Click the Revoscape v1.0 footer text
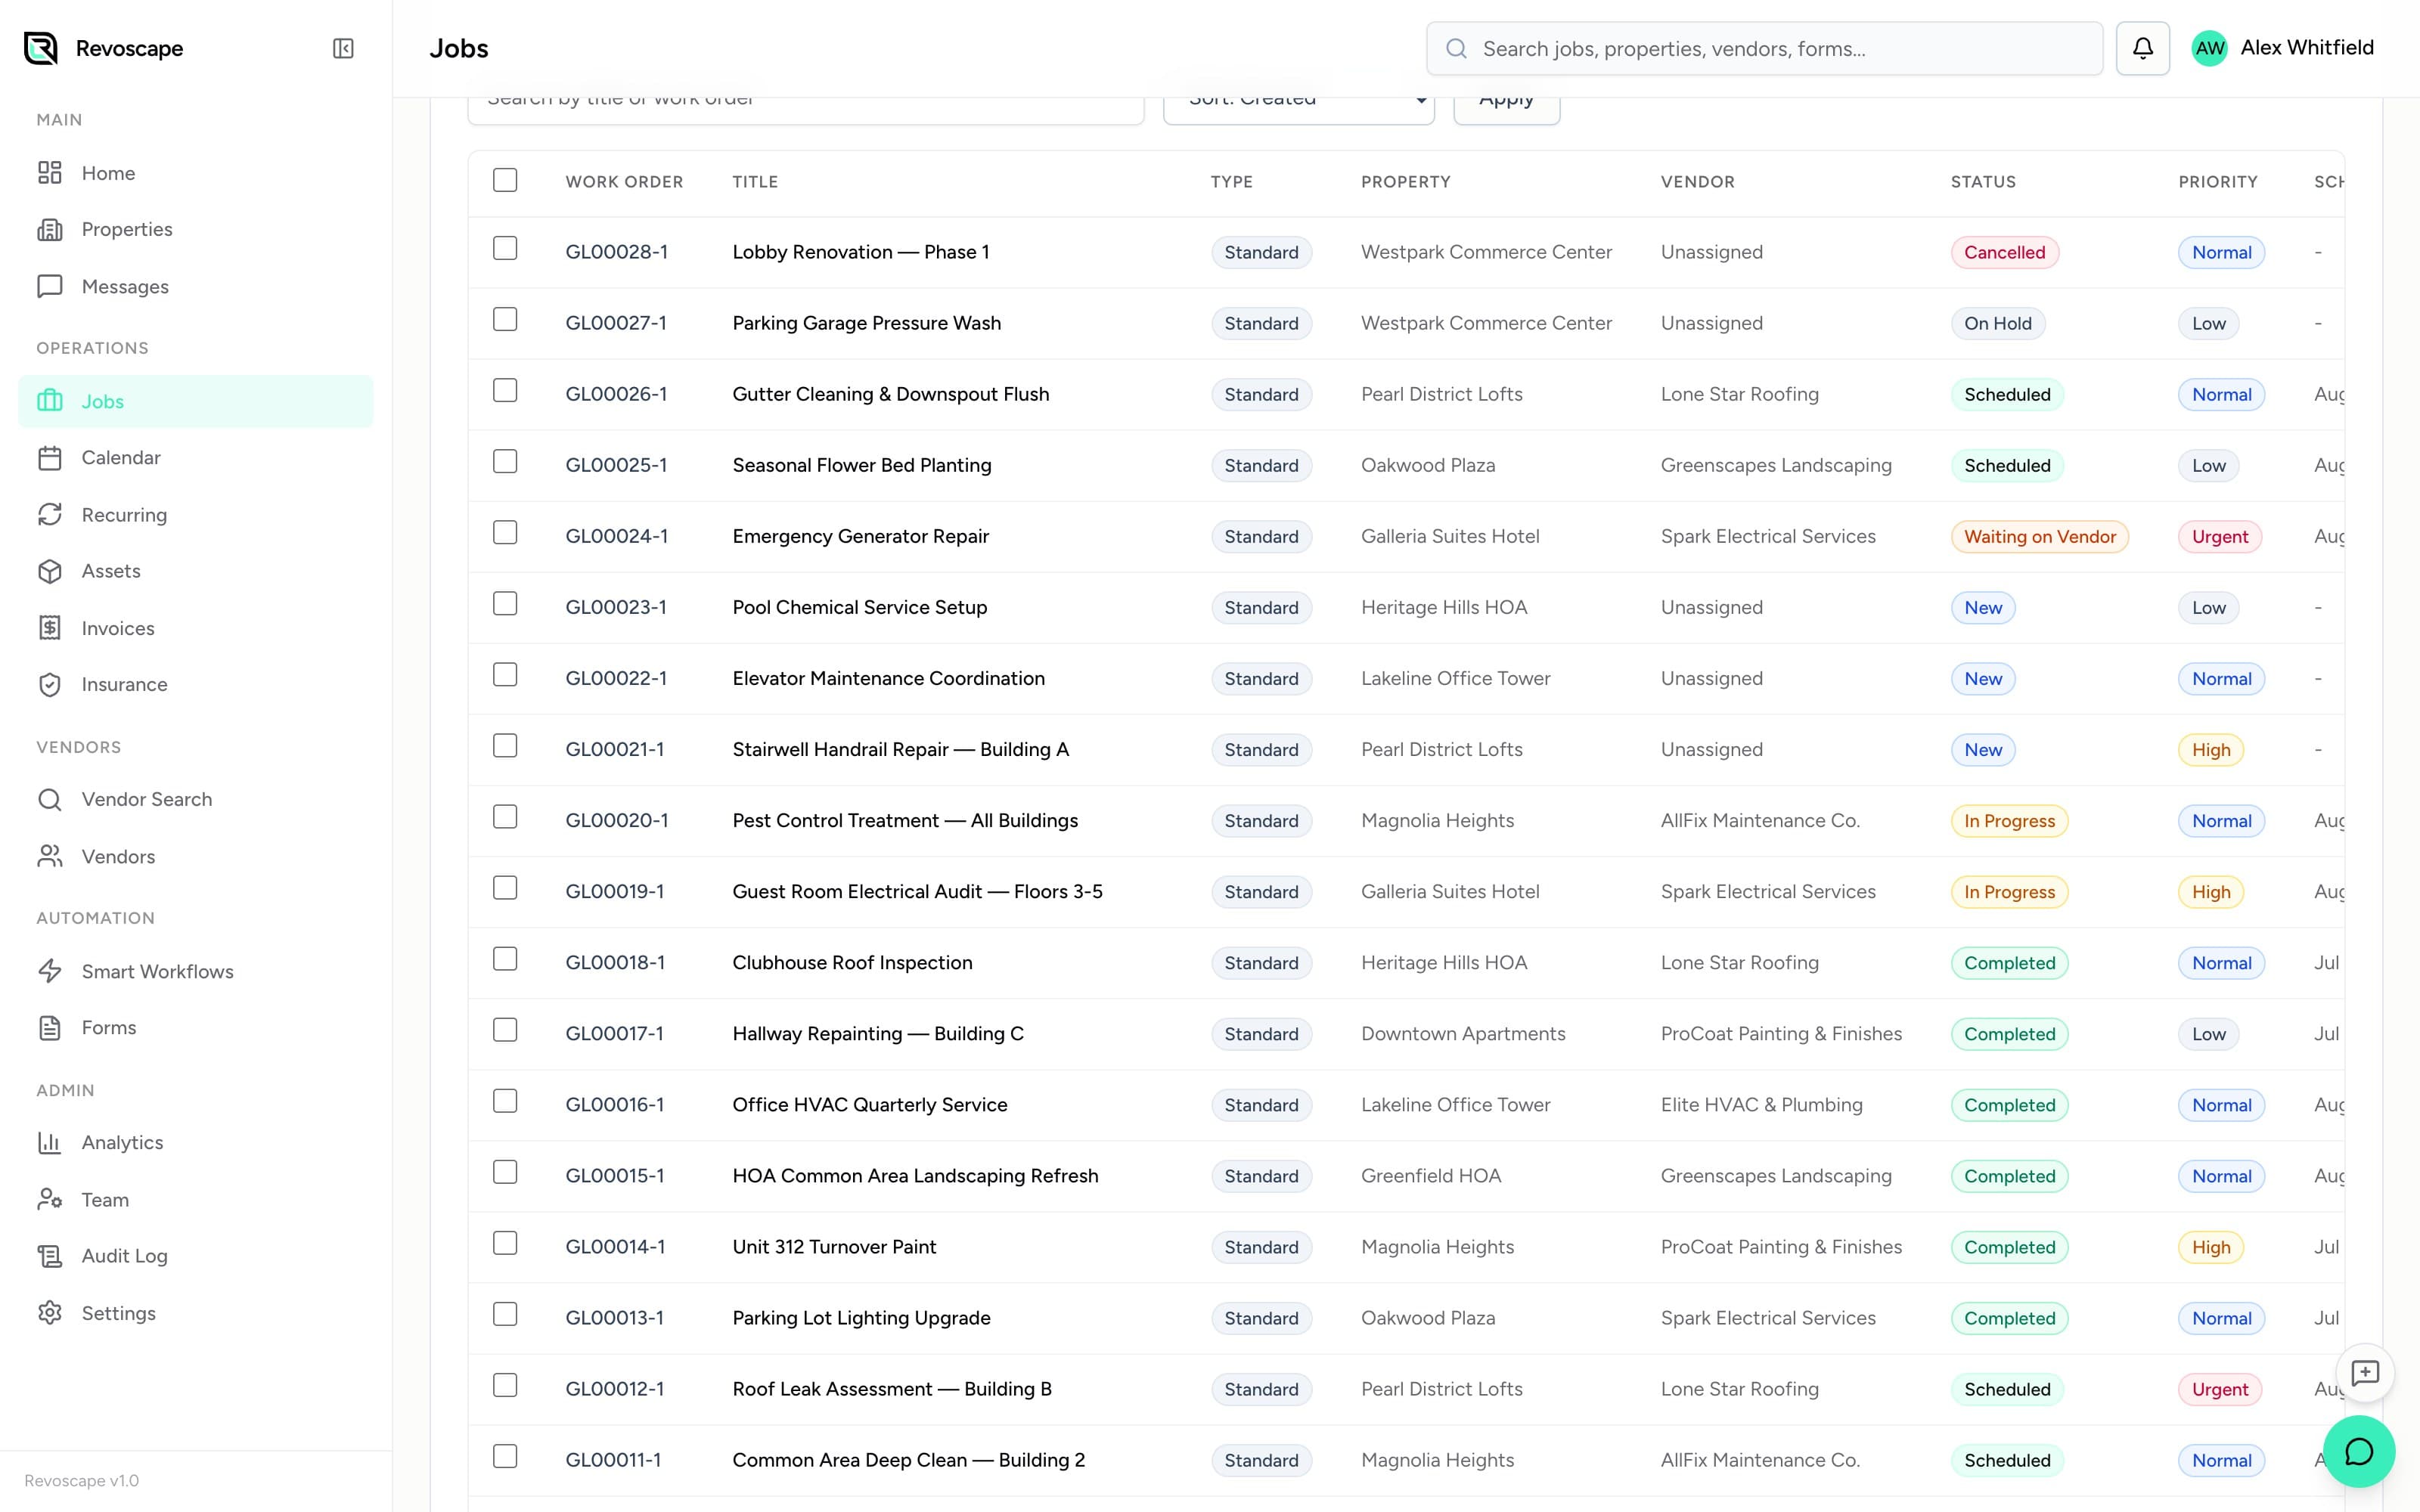 pyautogui.click(x=82, y=1480)
